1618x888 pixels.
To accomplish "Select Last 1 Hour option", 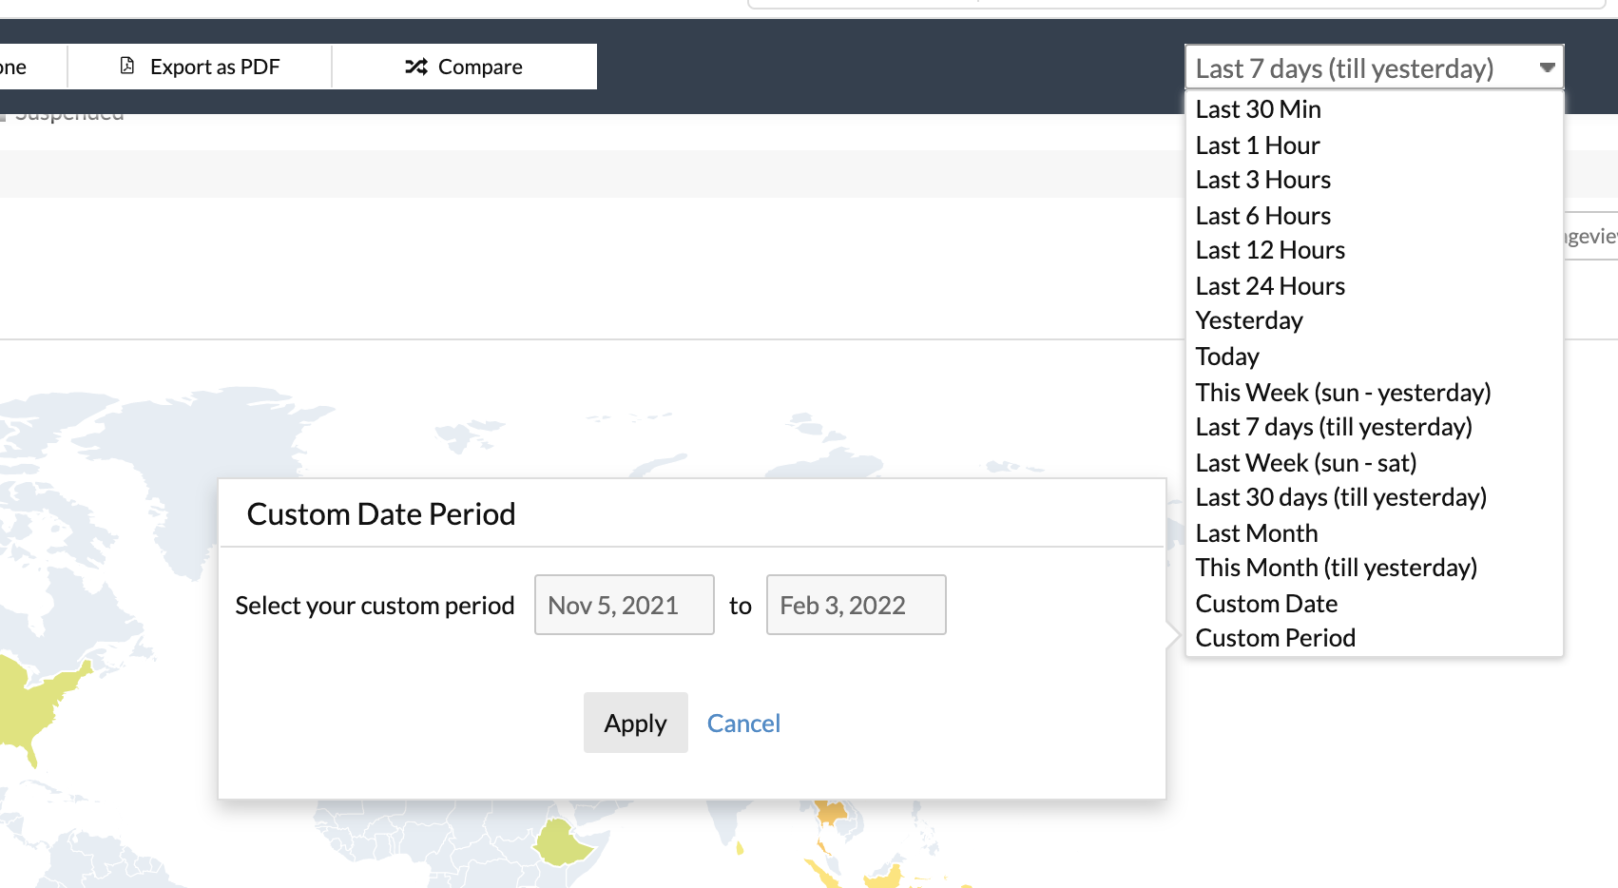I will pos(1257,145).
